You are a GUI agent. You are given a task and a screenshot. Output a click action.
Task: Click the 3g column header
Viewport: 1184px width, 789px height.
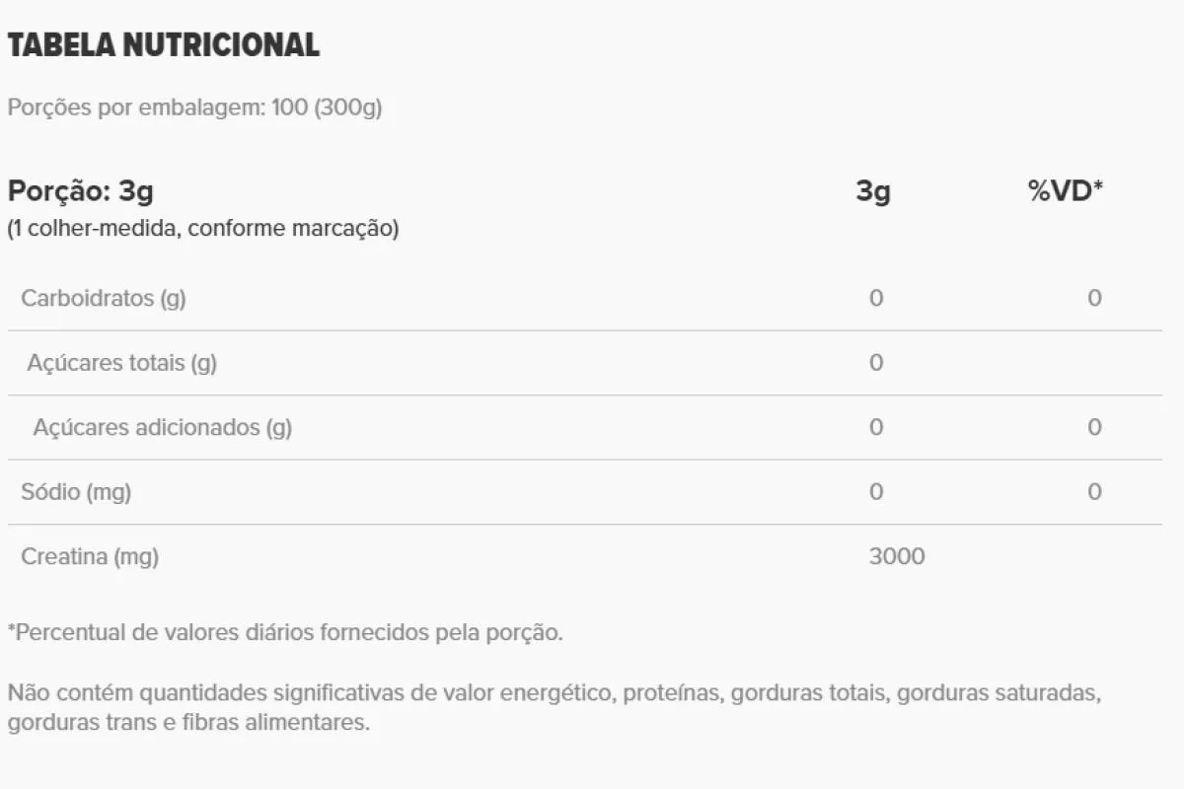(873, 190)
